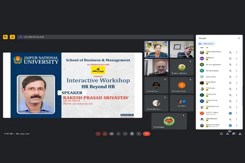Mute Mr. Anurag Solanki in the people list
This screenshot has width=245, height=163.
click(230, 64)
